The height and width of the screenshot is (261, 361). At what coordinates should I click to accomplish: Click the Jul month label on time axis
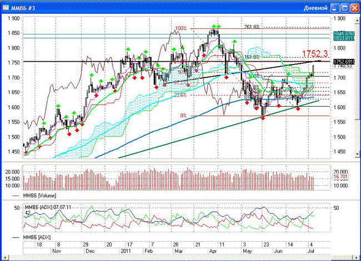311,251
